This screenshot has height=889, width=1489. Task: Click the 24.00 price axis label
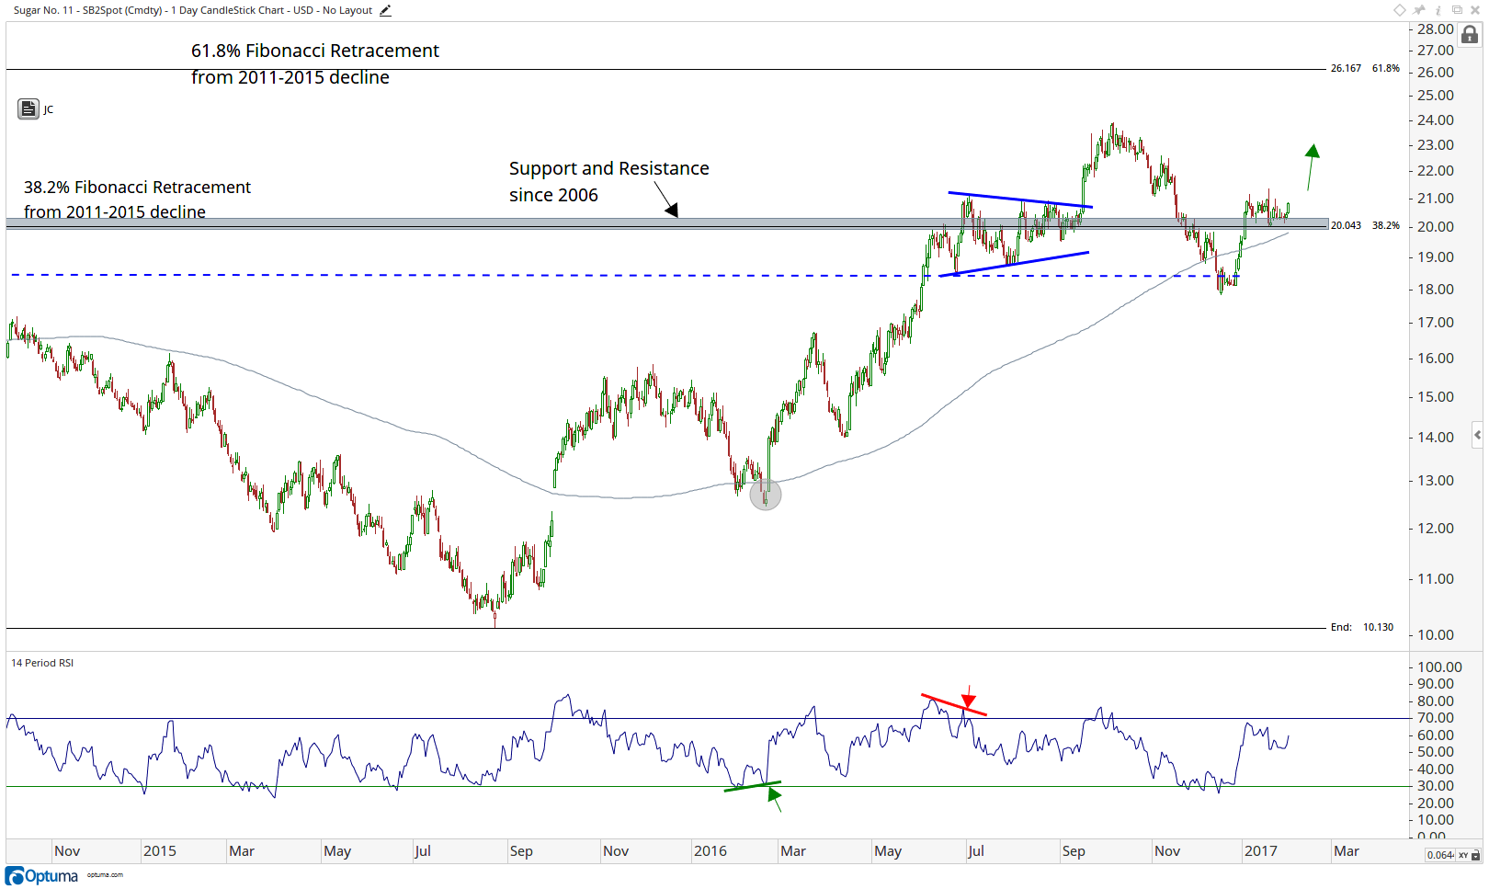[1436, 120]
